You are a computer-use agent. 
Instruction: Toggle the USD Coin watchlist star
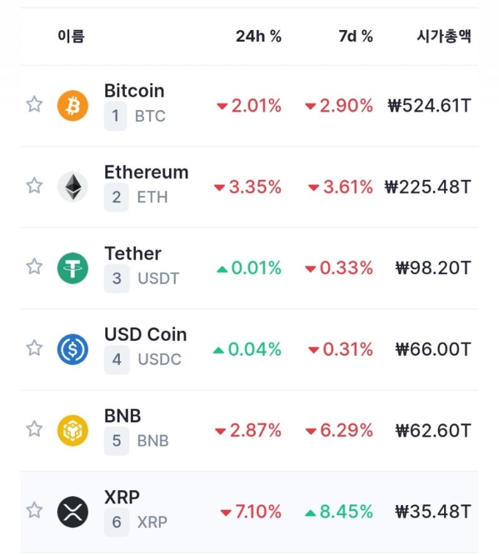(34, 348)
